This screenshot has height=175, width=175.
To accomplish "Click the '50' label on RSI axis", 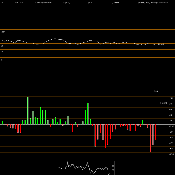I will [x=2, y=46].
